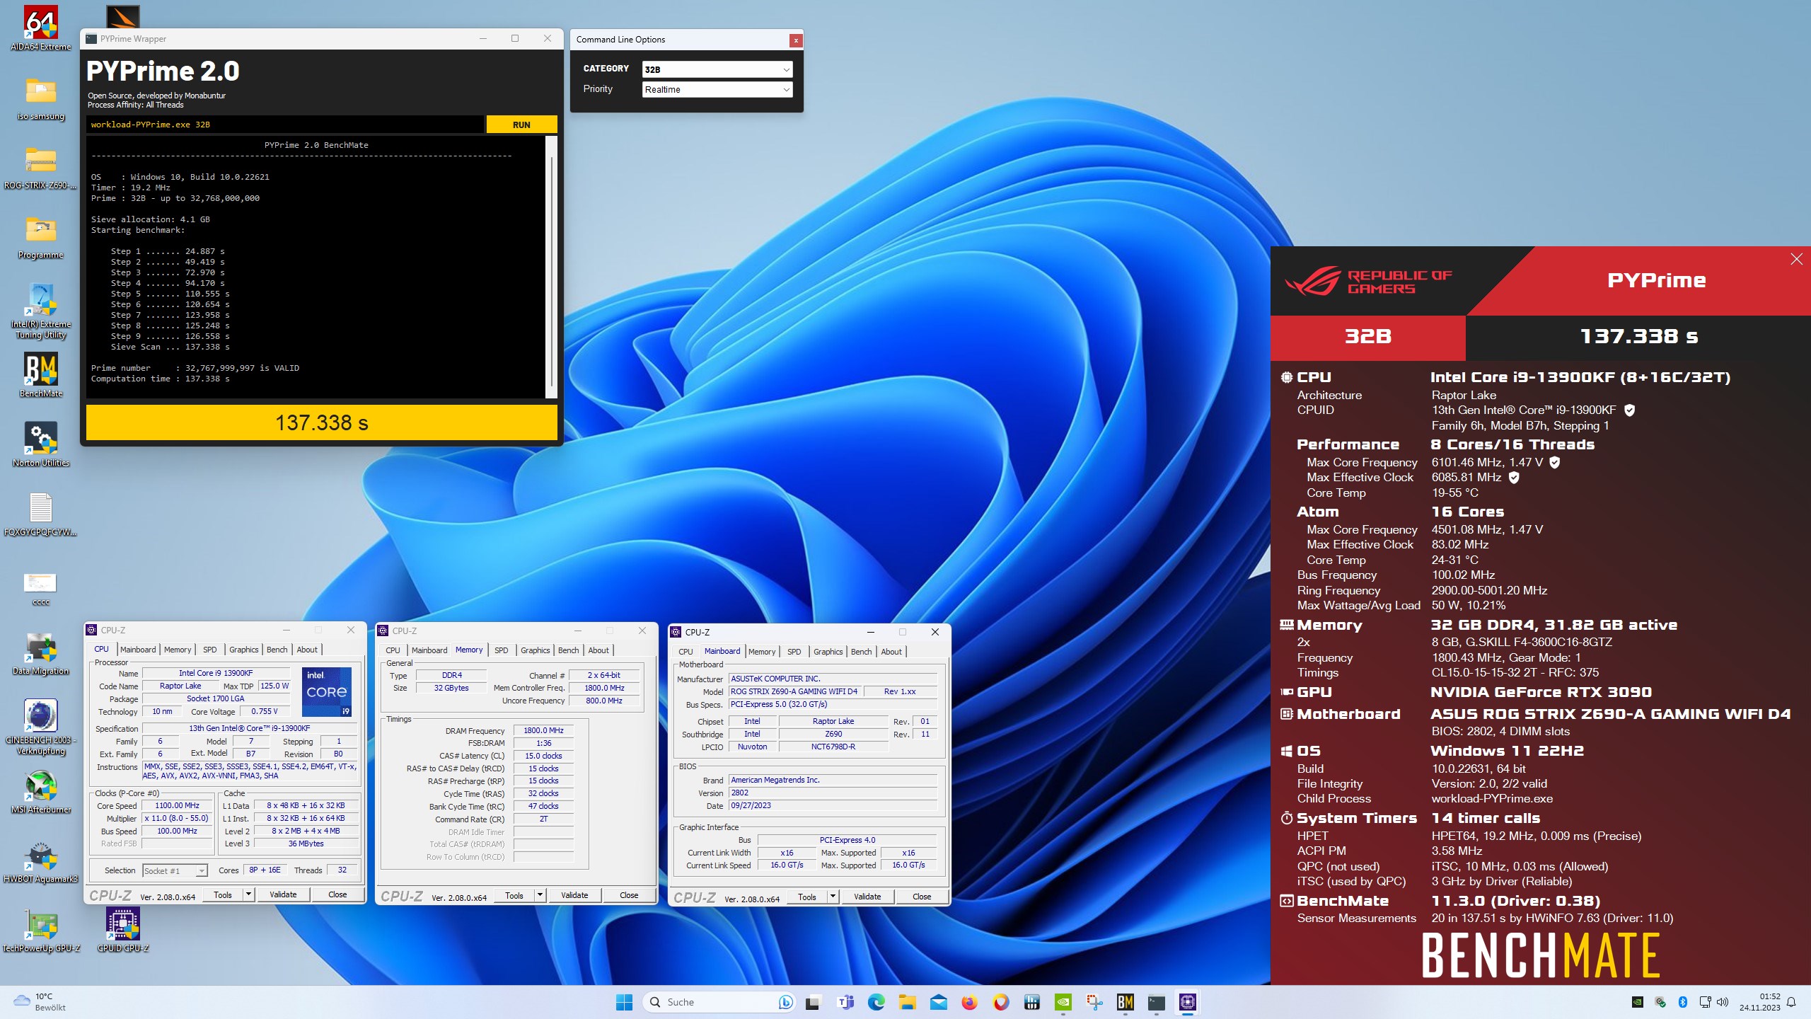1811x1019 pixels.
Task: Click verified shield beside CPUID i9-13900KF
Action: (x=1629, y=410)
